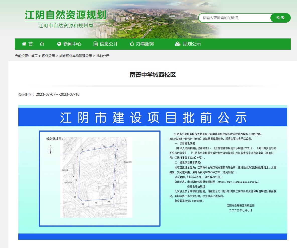This screenshot has height=248, width=297.
Task: Open the 规划选址图 site map image
Action: coord(96,177)
